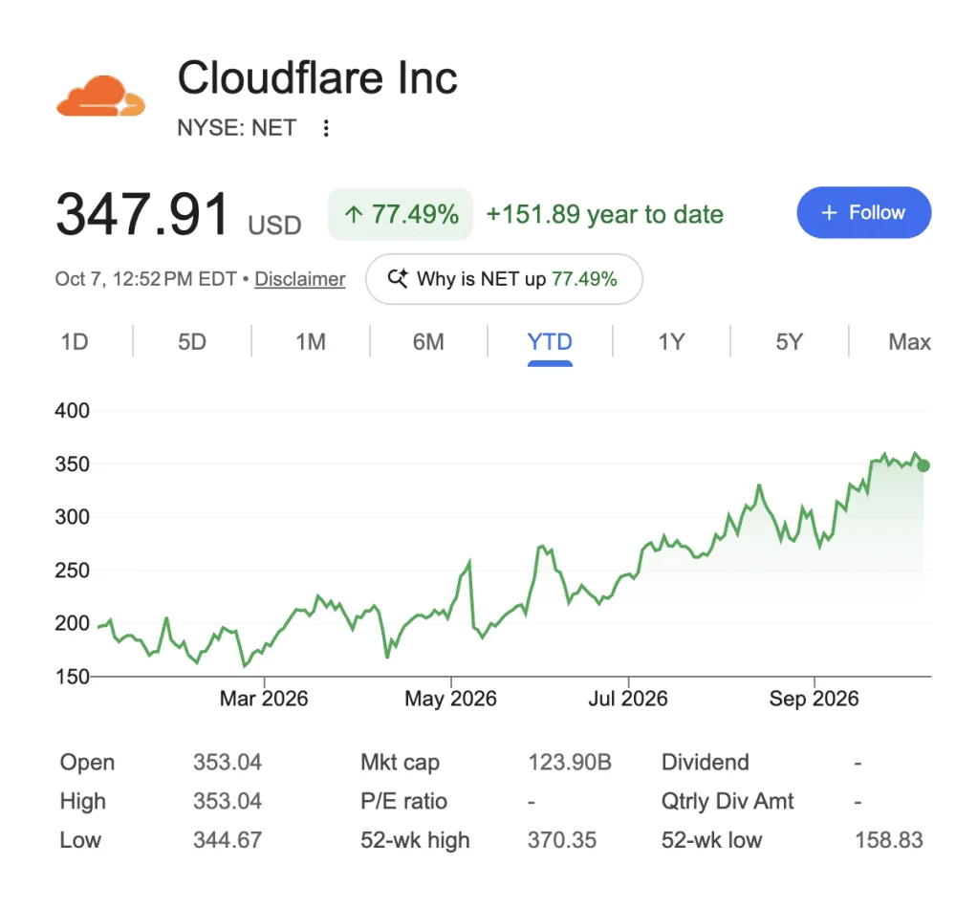
Task: Click the 200 y-axis label
Action: point(72,623)
